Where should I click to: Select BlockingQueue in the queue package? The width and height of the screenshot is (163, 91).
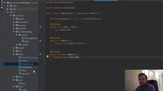(31, 38)
